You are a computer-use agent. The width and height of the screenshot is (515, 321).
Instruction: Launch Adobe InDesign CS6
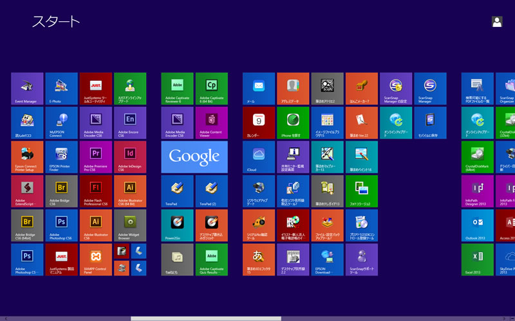[130, 157]
